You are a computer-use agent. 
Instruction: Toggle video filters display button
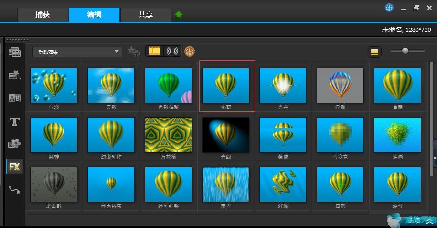154,51
